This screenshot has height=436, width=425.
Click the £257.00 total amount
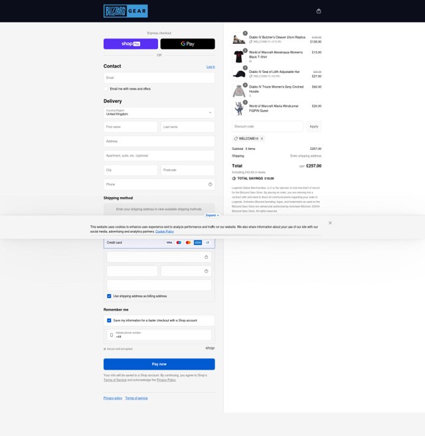(313, 166)
